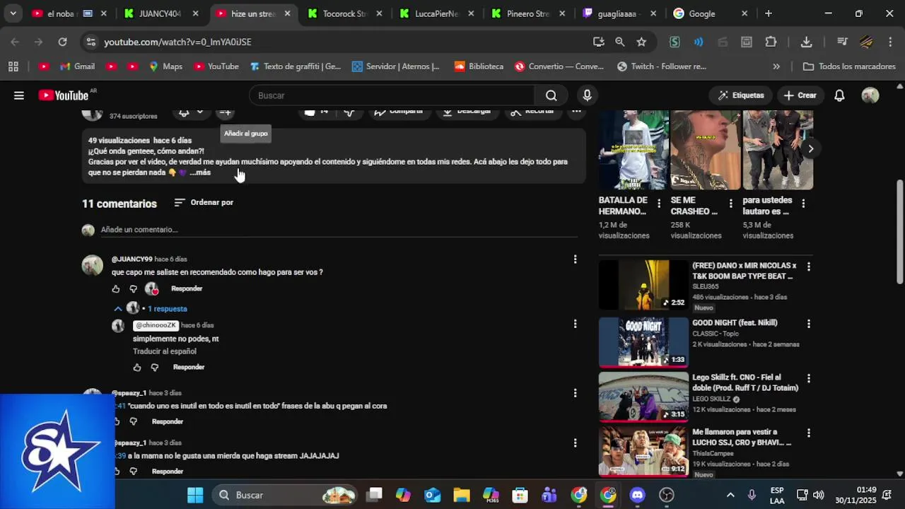Switch to Tocorock Stream browser tab

pos(346,13)
